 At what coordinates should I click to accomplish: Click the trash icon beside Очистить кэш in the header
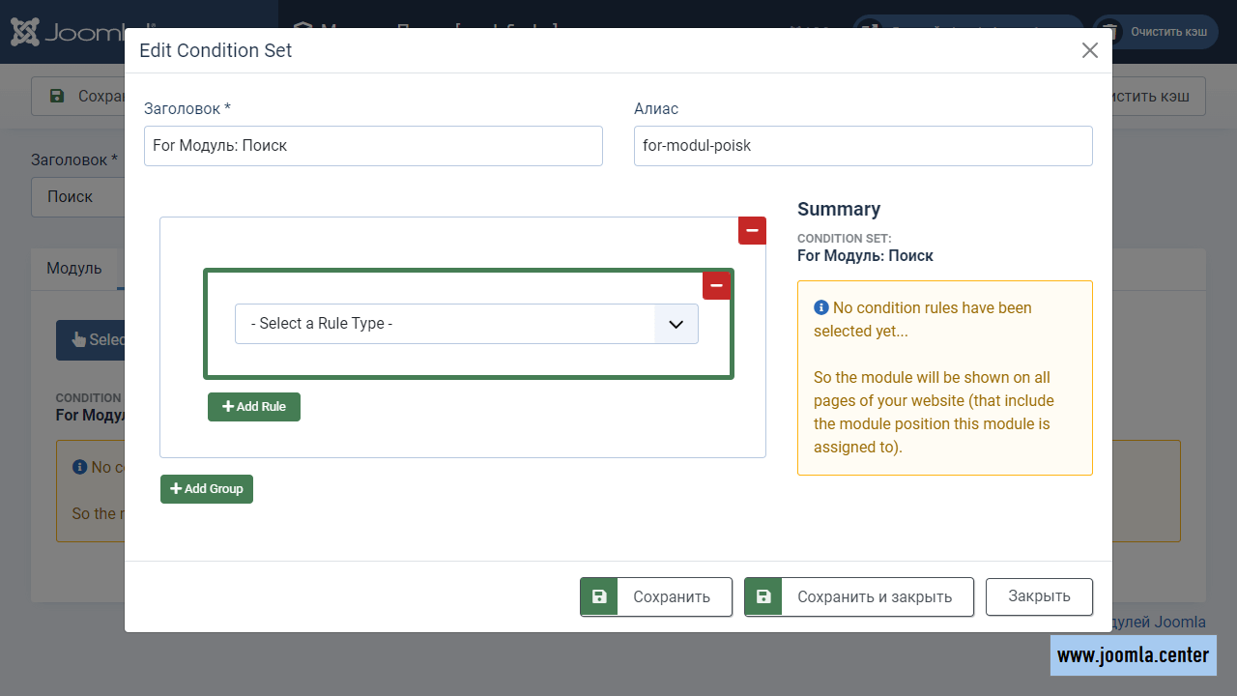pos(1111,32)
